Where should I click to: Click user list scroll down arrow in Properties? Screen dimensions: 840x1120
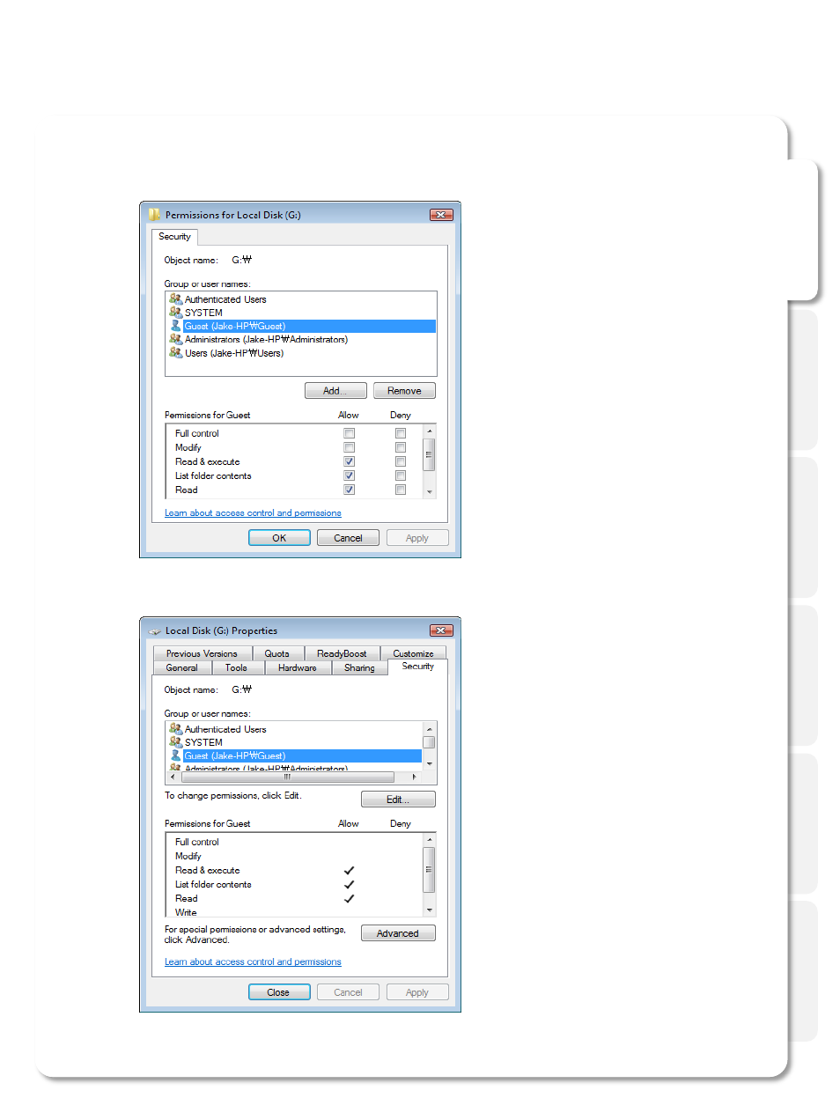[x=430, y=764]
